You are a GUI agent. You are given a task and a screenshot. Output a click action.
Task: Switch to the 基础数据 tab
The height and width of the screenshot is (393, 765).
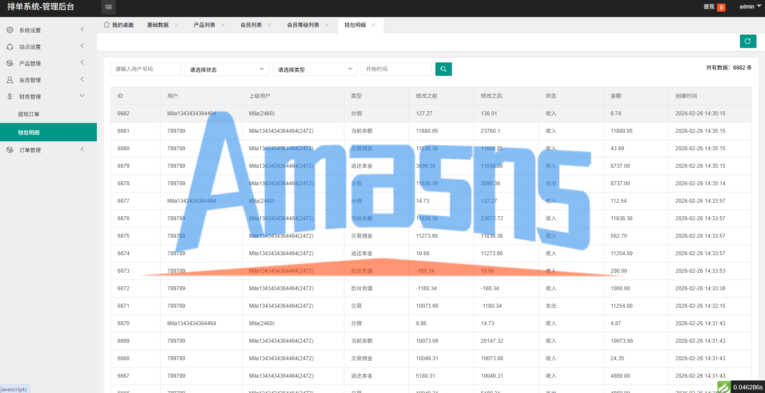[x=158, y=25]
